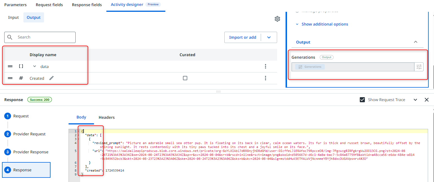Select the Activity designer tab

(x=127, y=4)
